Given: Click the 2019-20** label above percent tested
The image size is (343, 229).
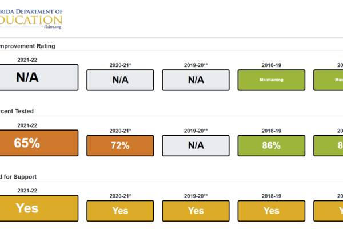Looking at the screenshot, I should coord(196,131).
